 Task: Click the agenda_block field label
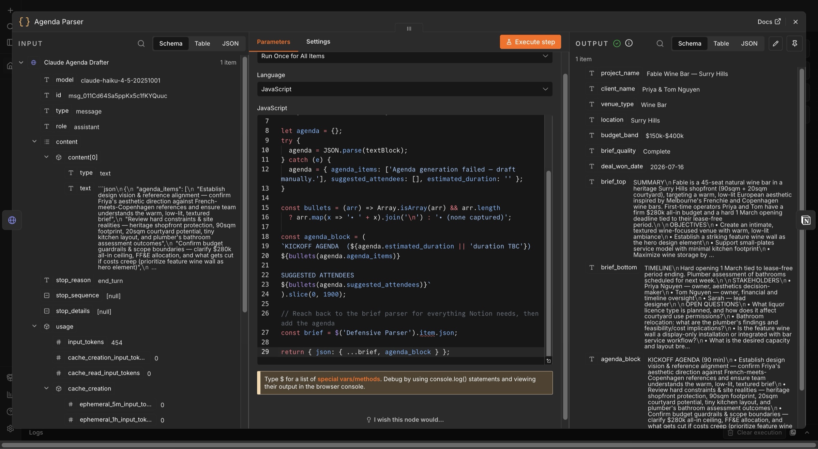[x=620, y=359]
